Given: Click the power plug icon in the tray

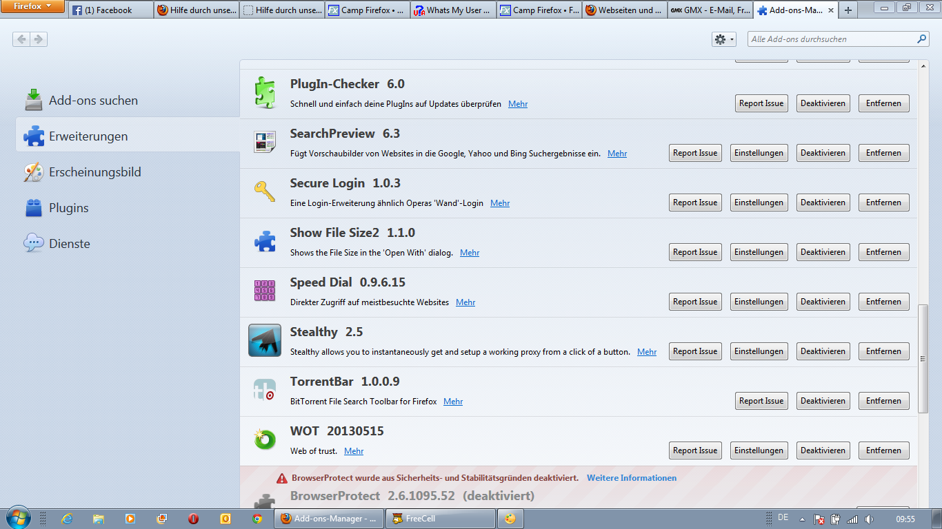Looking at the screenshot, I should (x=836, y=519).
